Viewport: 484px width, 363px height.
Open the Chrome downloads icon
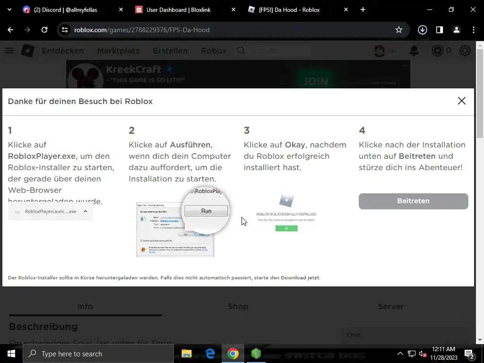coord(422,30)
